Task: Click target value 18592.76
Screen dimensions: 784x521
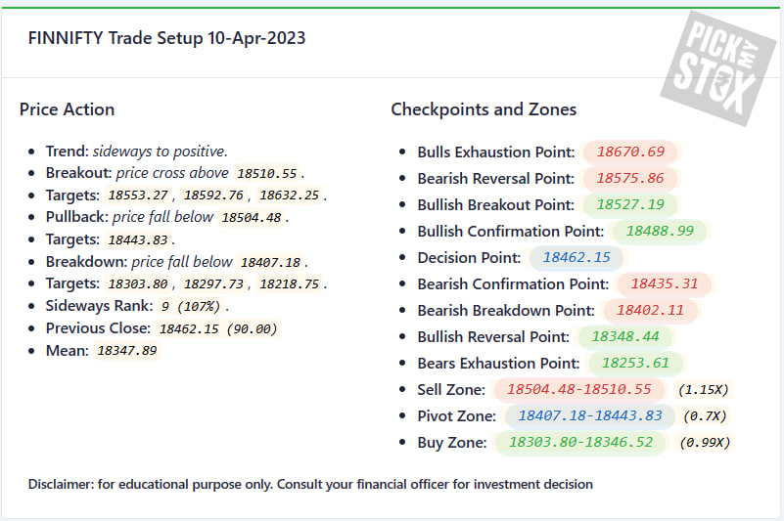Action: click(x=213, y=195)
